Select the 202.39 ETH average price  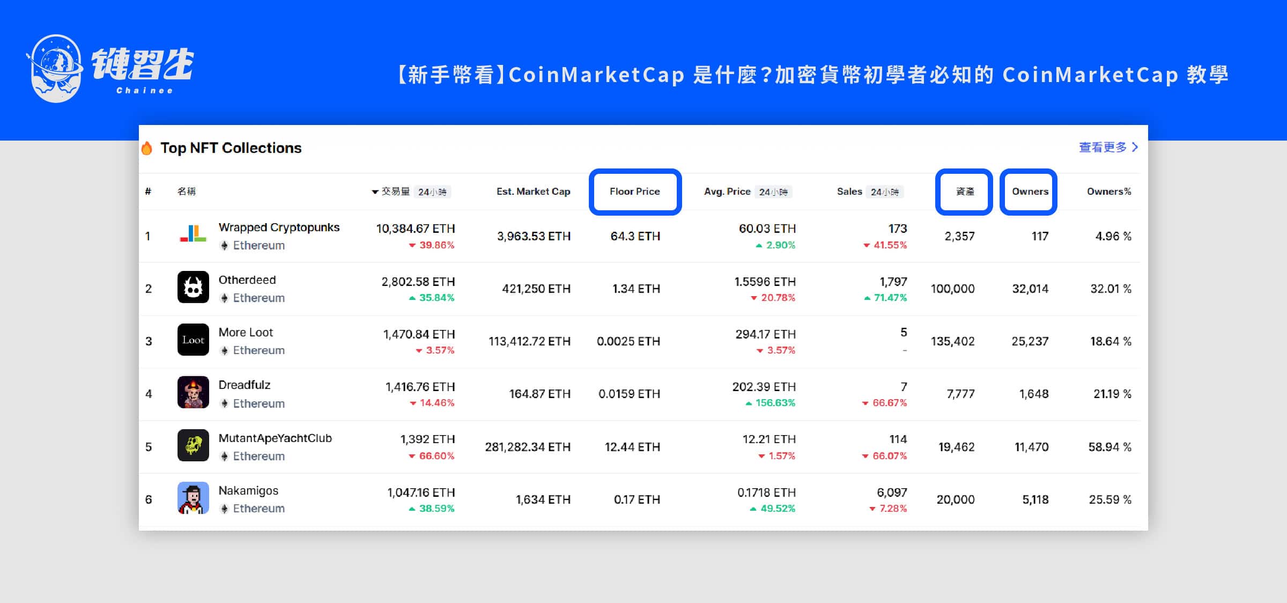click(764, 387)
